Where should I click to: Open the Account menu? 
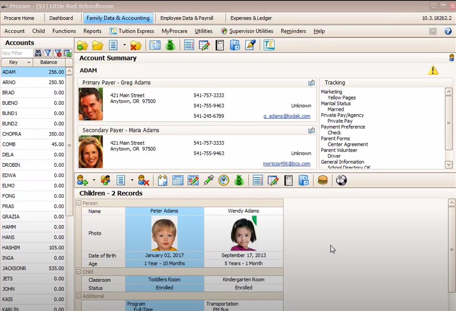[14, 31]
